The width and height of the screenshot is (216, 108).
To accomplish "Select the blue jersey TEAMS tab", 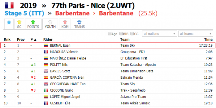I will [x=79, y=24].
